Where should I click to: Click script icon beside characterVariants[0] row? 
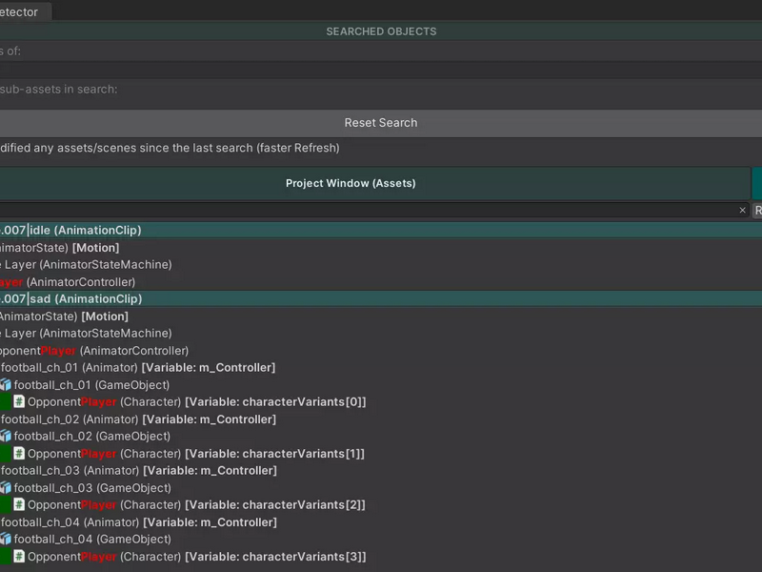point(19,401)
